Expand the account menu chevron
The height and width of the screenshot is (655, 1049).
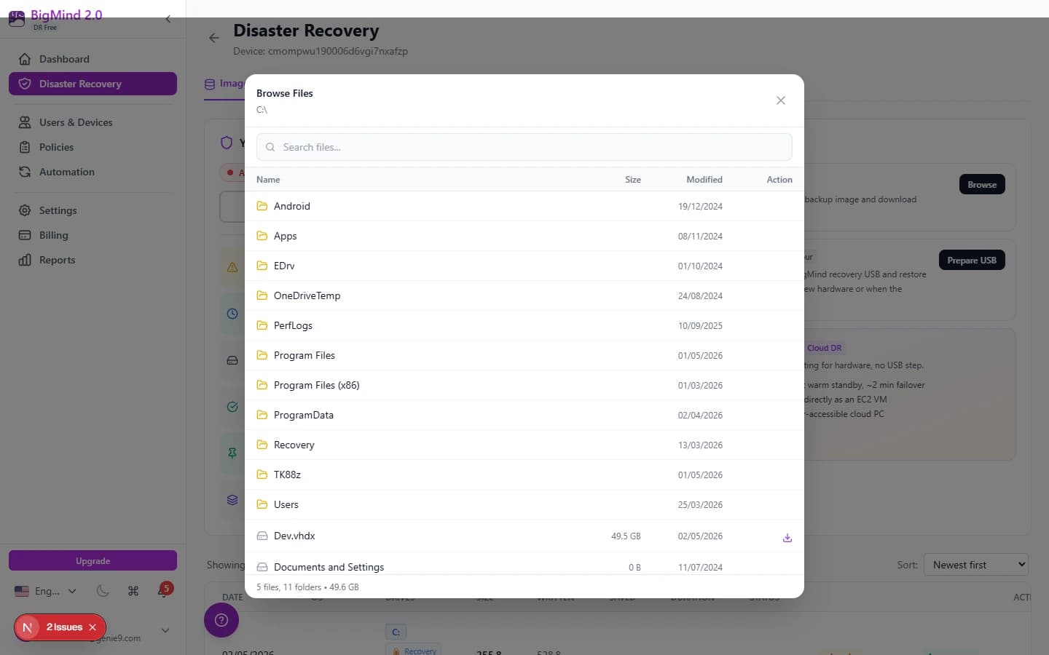(165, 630)
